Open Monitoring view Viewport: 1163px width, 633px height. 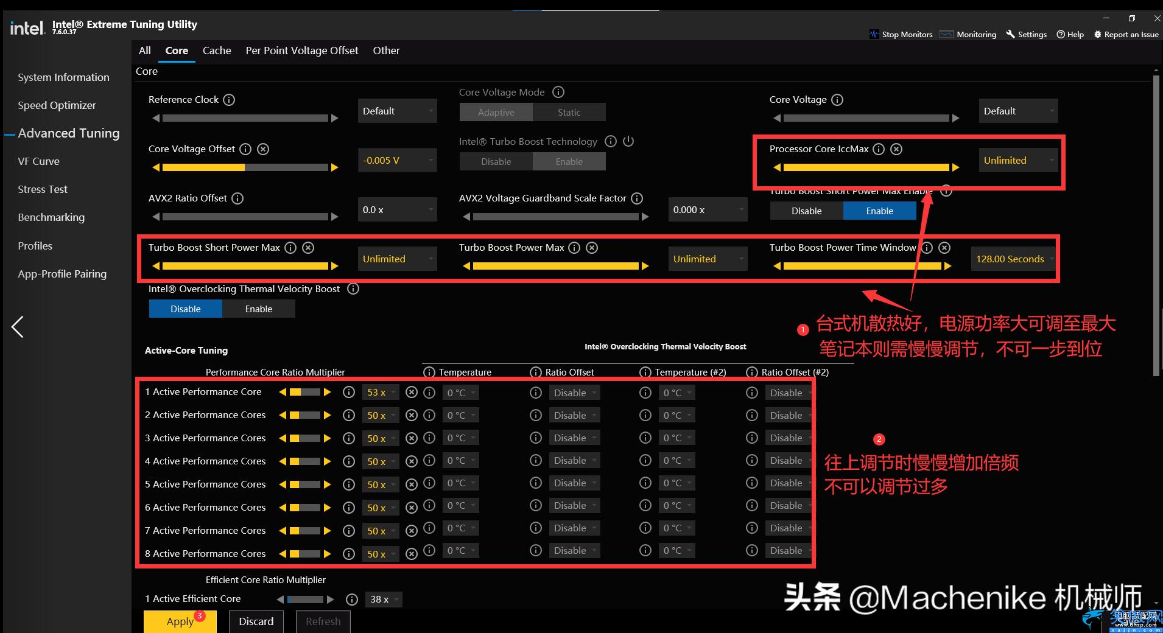tap(968, 34)
